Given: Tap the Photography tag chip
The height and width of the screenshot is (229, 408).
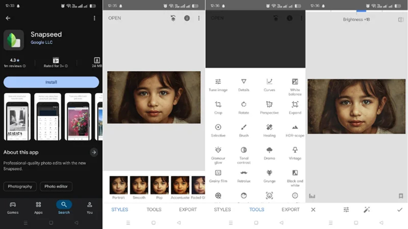Looking at the screenshot, I should point(20,186).
